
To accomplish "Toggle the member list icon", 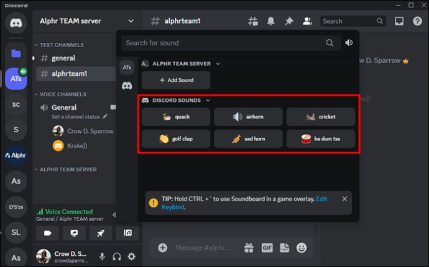I will [x=307, y=21].
